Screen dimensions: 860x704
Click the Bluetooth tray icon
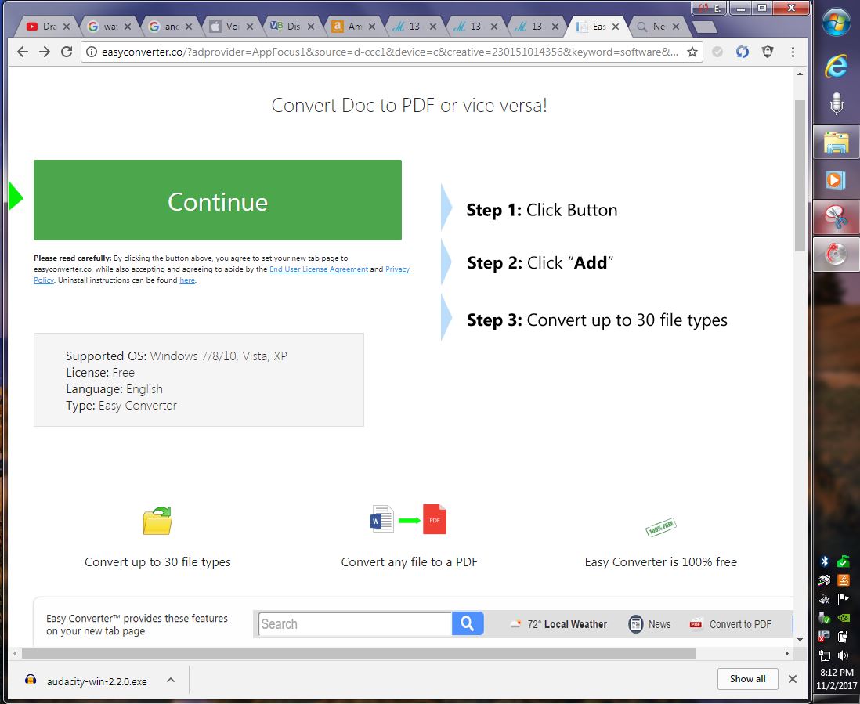[824, 561]
